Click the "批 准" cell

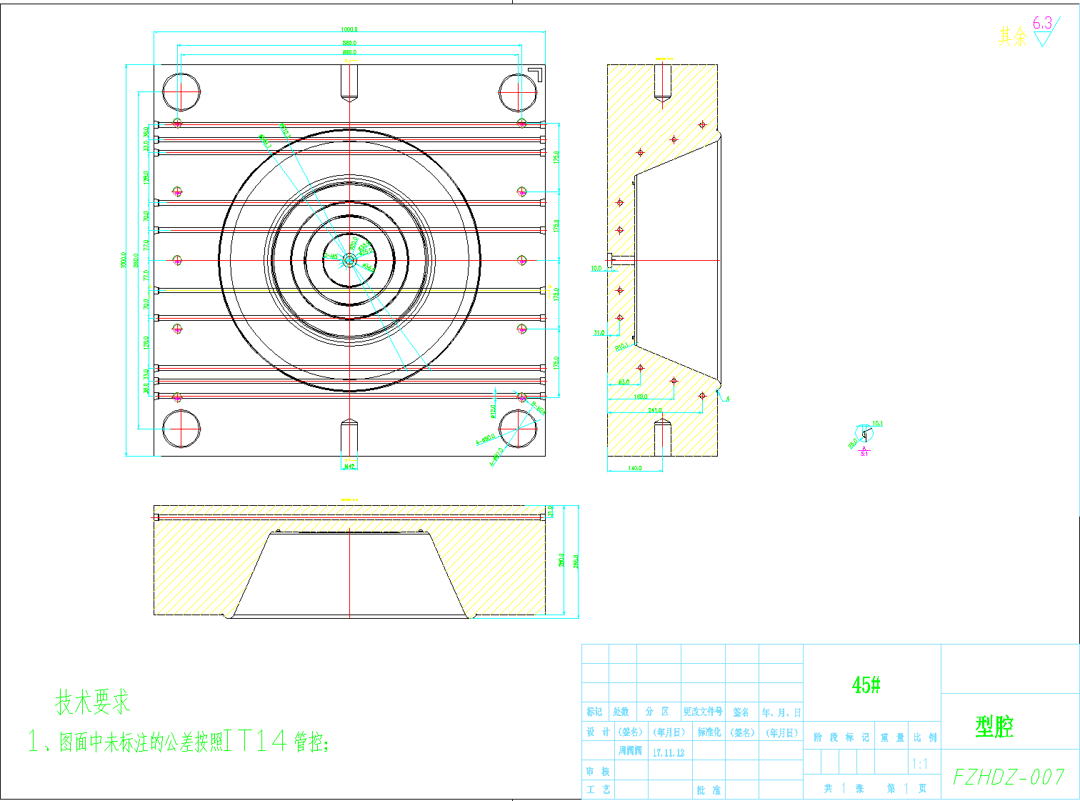point(709,790)
